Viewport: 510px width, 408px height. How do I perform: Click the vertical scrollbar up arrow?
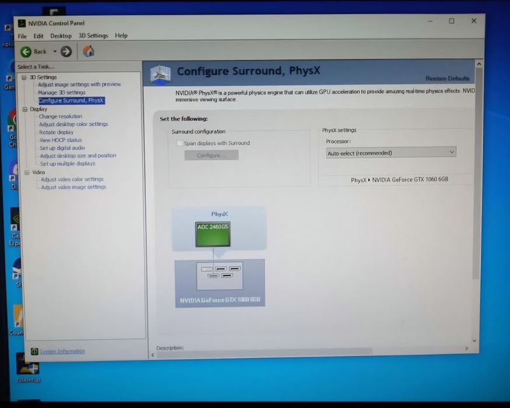(478, 64)
